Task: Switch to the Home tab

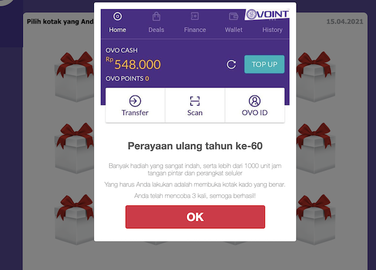Action: point(117,23)
